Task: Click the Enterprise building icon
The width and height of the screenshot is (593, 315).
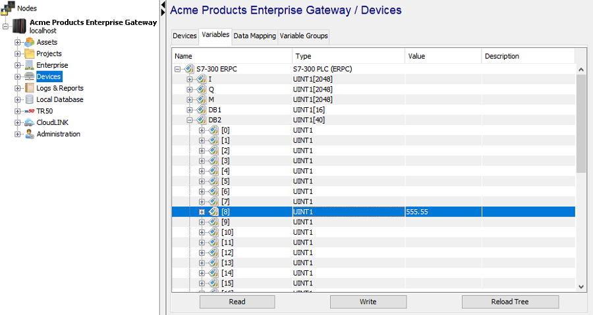Action: coord(30,65)
